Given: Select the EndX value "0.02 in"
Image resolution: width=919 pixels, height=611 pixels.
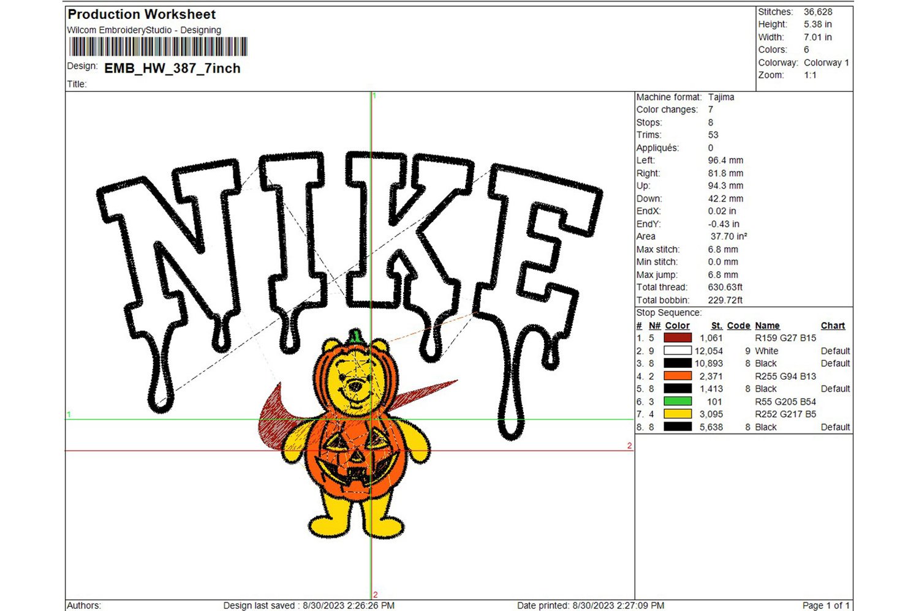Looking at the screenshot, I should pyautogui.click(x=722, y=211).
